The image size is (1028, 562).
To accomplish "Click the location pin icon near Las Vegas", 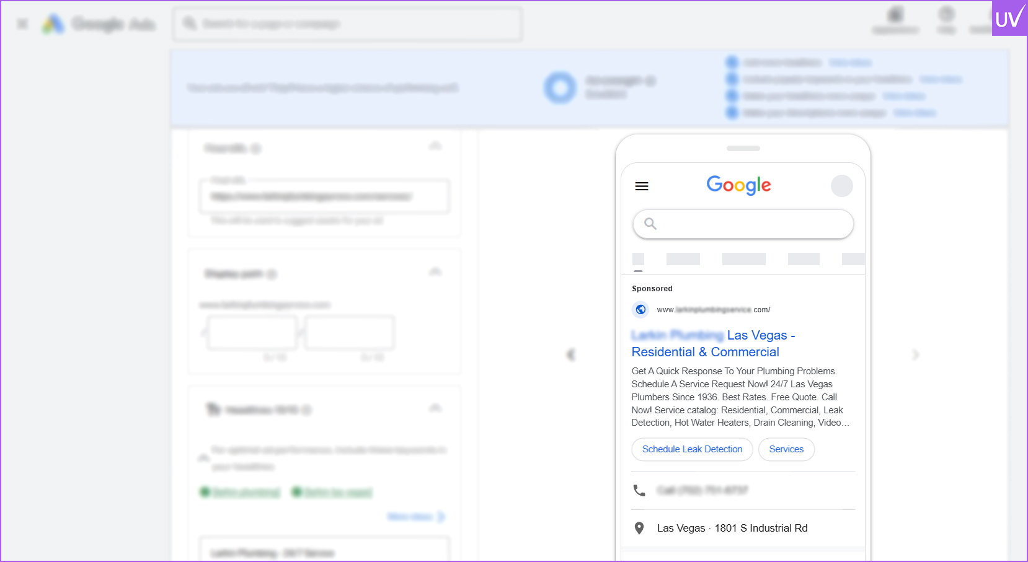I will [639, 528].
